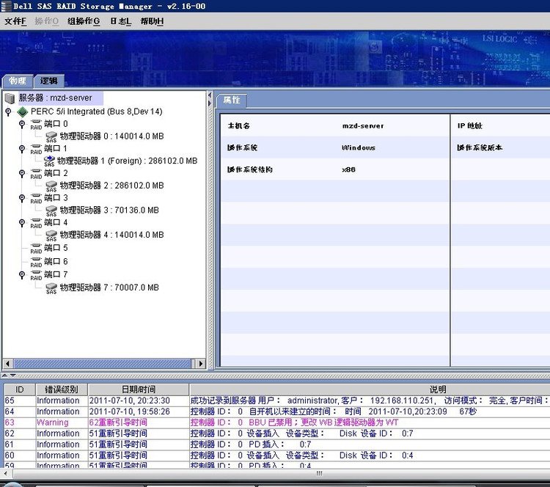Collapse the 端口 7 tree node

[x=22, y=275]
